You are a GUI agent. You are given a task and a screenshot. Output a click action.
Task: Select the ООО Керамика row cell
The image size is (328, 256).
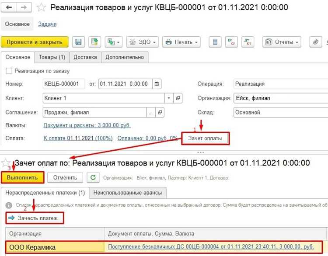[x=55, y=247]
